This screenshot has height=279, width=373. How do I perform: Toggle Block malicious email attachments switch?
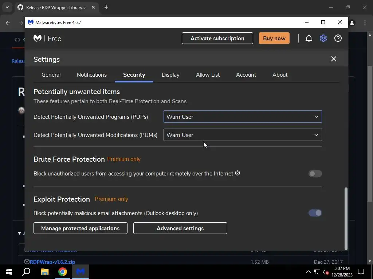(x=315, y=213)
